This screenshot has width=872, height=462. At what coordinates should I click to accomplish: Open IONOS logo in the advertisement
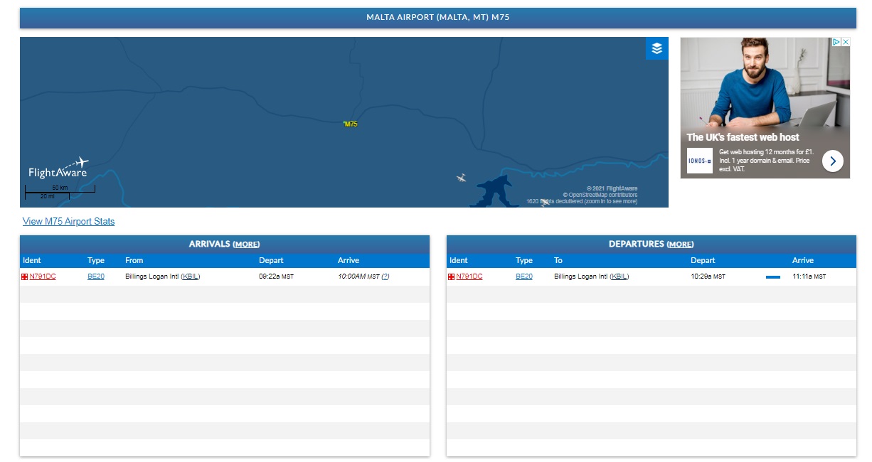point(700,161)
